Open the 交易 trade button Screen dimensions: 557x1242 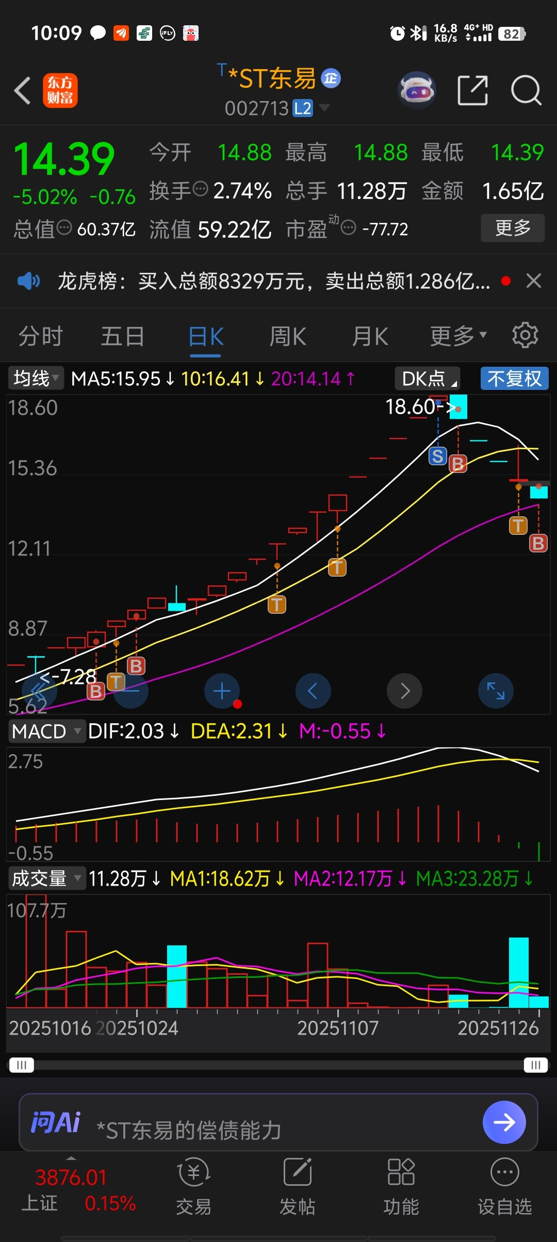tap(193, 1186)
